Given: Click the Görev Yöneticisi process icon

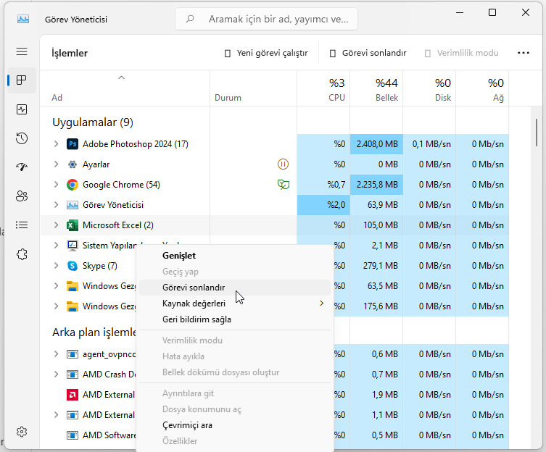Looking at the screenshot, I should pyautogui.click(x=72, y=205).
